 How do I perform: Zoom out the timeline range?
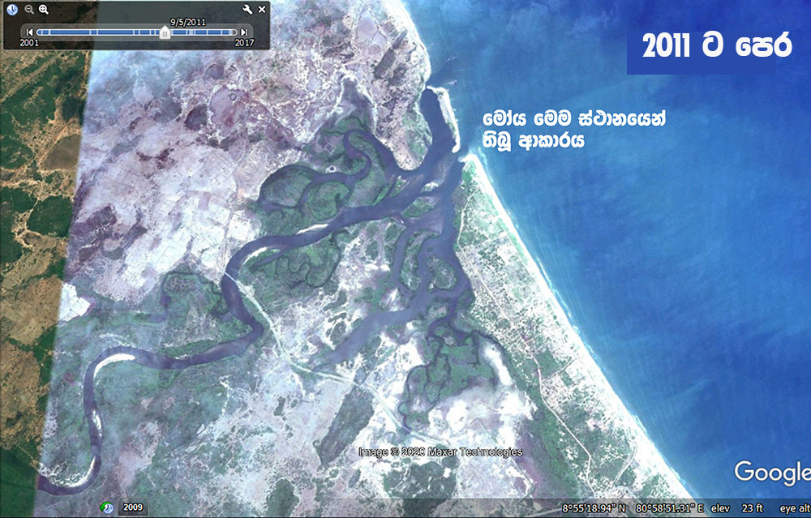pos(28,10)
